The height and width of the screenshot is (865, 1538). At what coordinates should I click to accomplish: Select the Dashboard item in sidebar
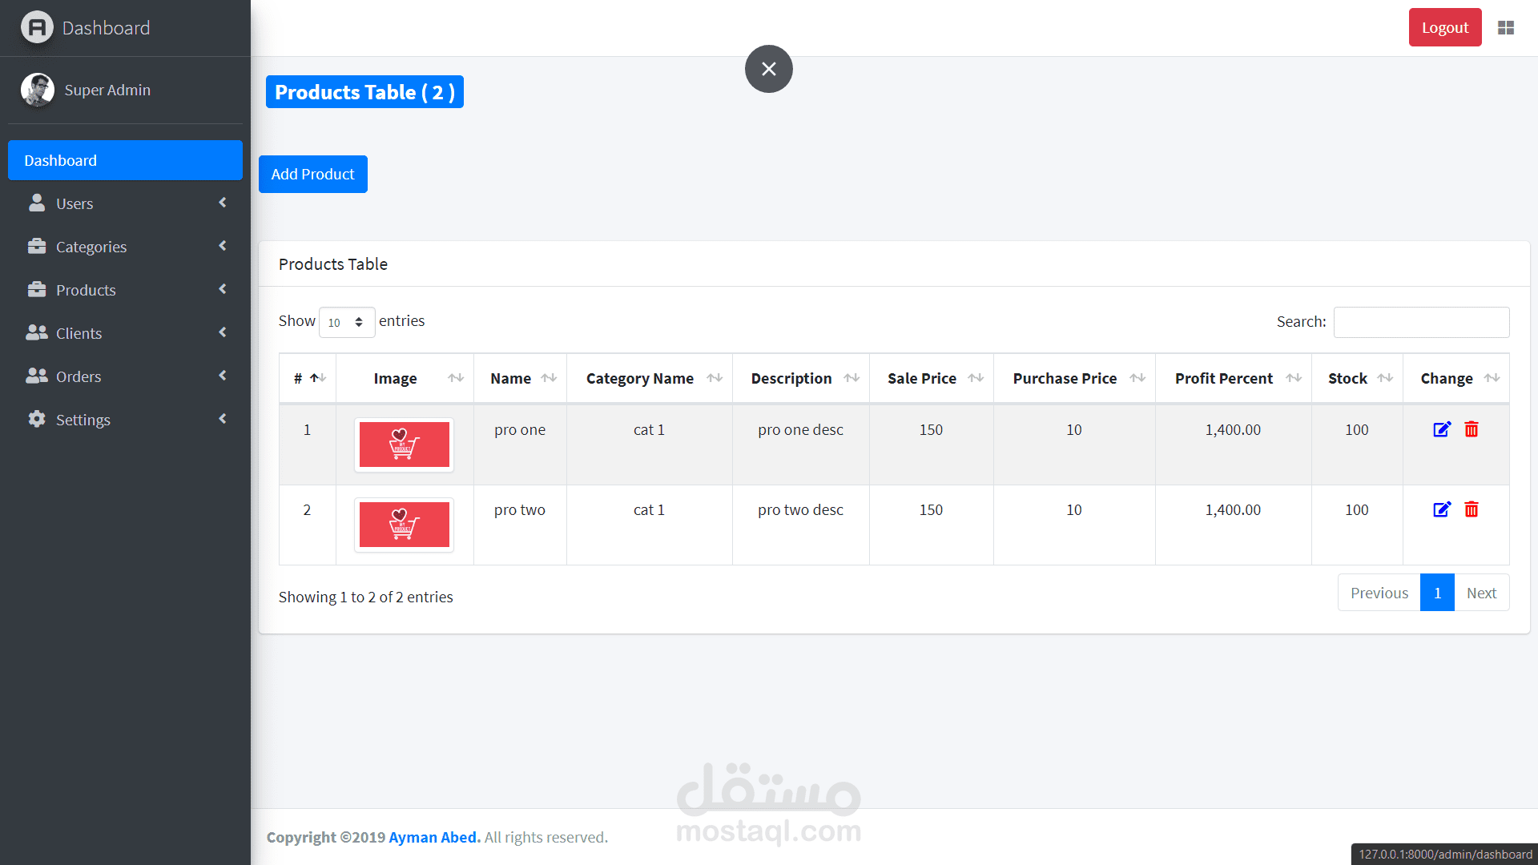pyautogui.click(x=125, y=160)
